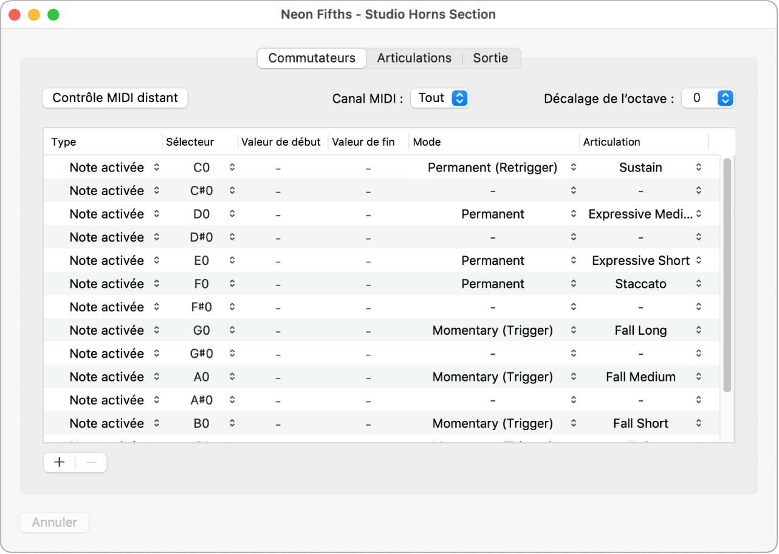Image resolution: width=779 pixels, height=554 pixels.
Task: Click the Annuler button
Action: tap(55, 522)
